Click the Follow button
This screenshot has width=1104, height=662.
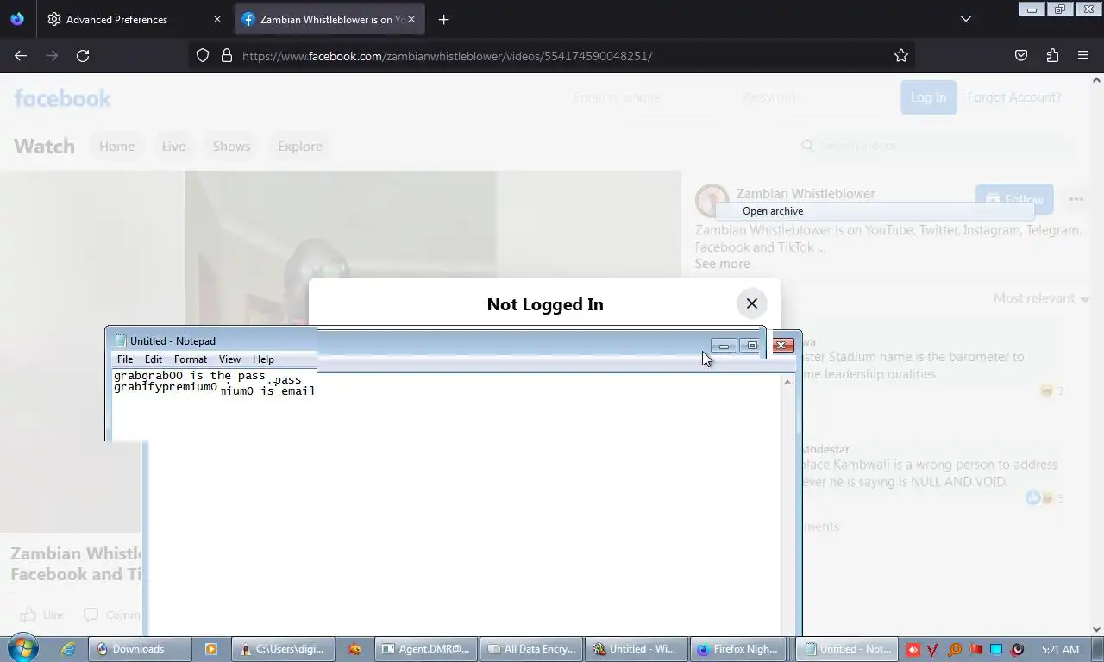click(1014, 199)
